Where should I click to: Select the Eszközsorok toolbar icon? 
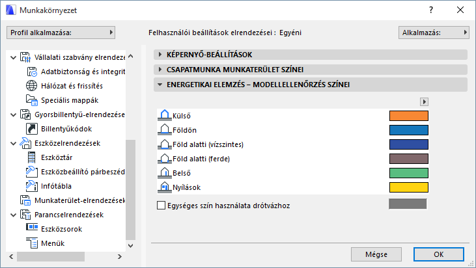[32, 229]
